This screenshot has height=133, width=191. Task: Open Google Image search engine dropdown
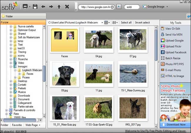click(167, 6)
